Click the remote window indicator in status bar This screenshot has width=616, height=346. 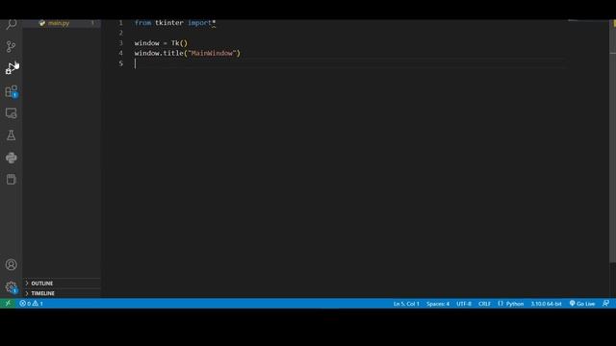(8, 304)
